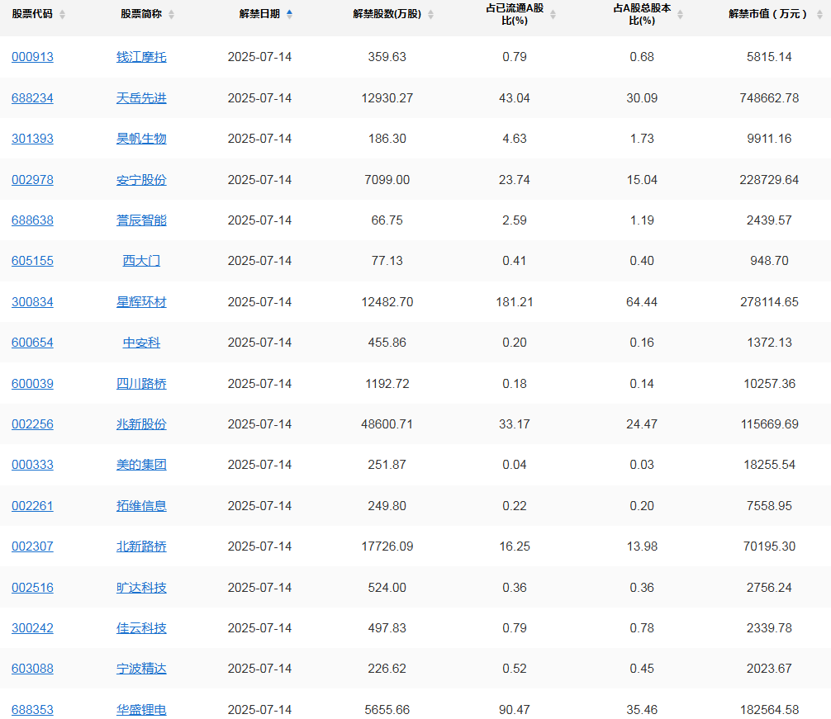Open the 昊帆生物 stock link
The width and height of the screenshot is (831, 719).
click(x=141, y=139)
